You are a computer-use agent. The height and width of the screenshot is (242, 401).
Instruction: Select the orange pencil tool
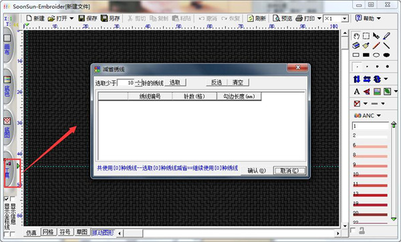tap(376, 45)
